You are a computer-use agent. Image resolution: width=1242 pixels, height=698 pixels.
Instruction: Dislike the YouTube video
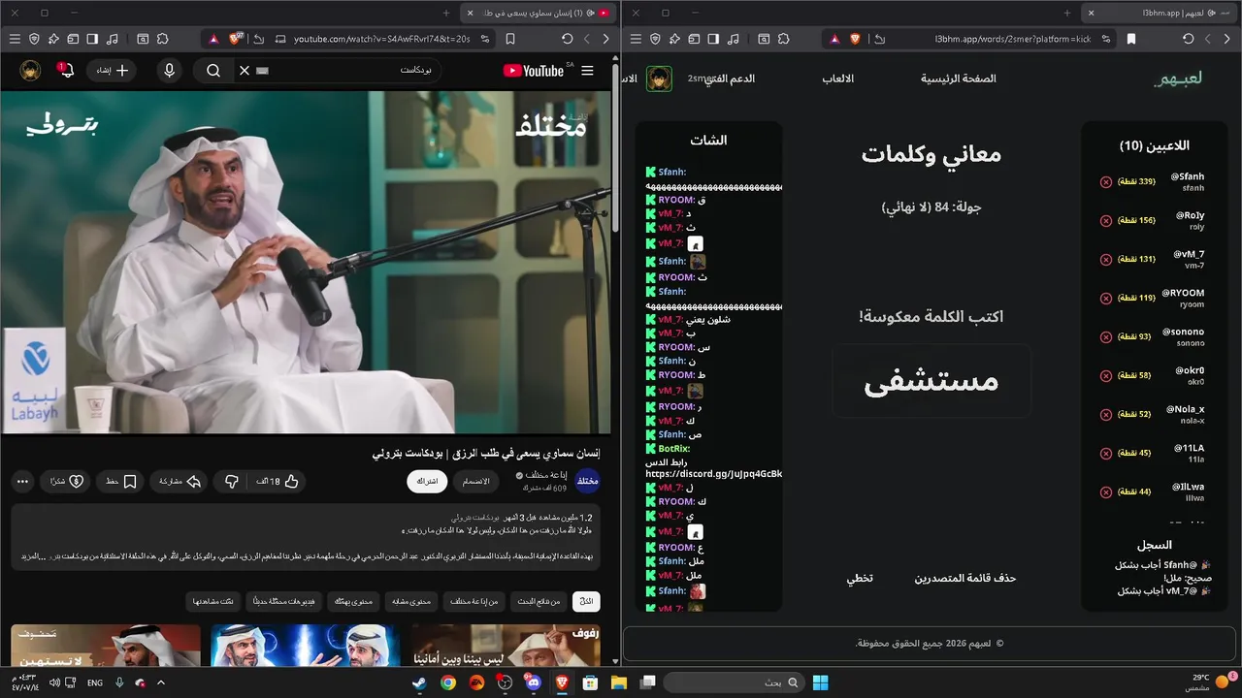tap(232, 481)
